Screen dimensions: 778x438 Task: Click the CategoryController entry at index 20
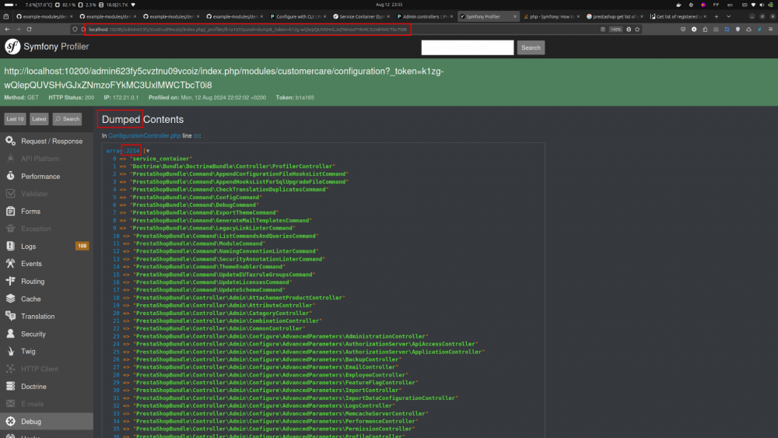(223, 313)
